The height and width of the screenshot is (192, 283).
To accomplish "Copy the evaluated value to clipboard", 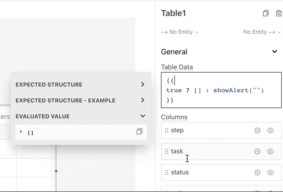I will (139, 132).
